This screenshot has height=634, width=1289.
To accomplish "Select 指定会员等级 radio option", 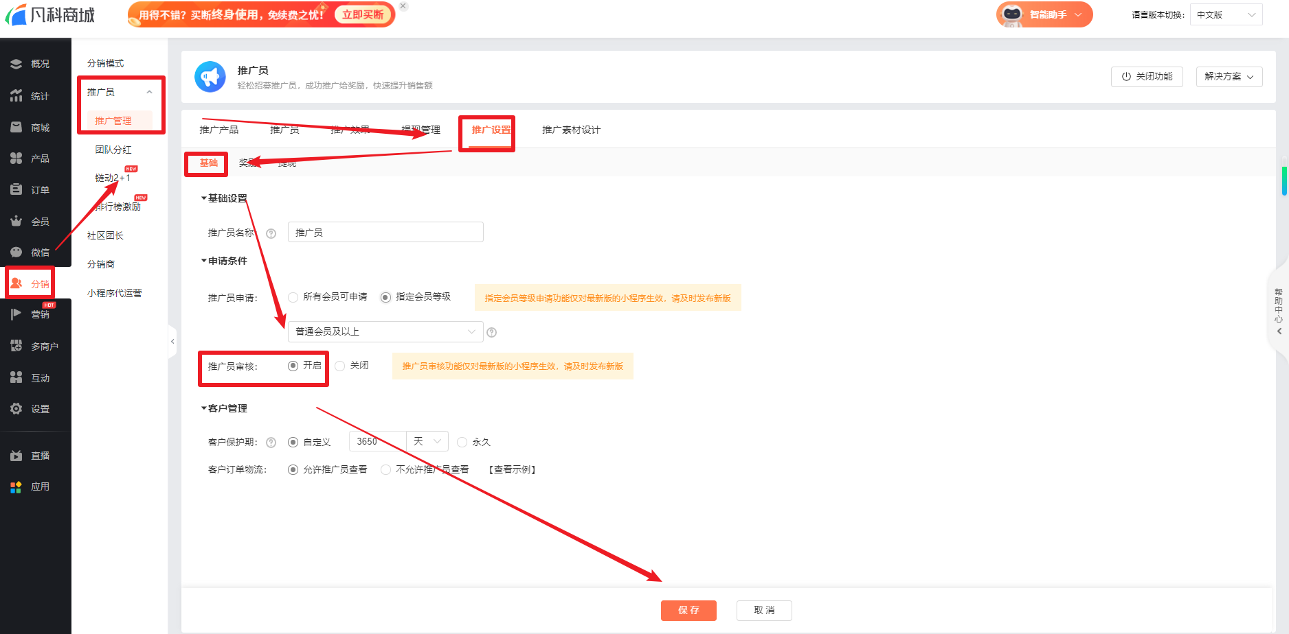I will tap(386, 297).
